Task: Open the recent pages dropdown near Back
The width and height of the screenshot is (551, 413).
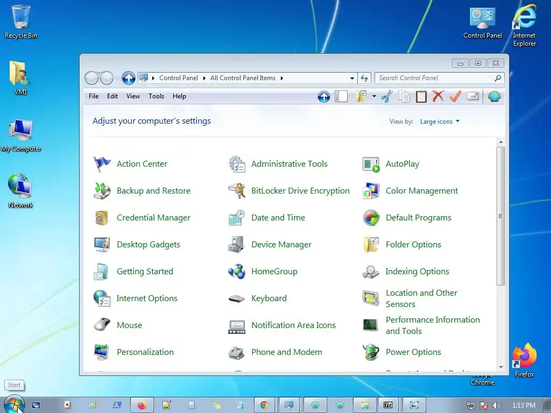Action: tap(117, 79)
